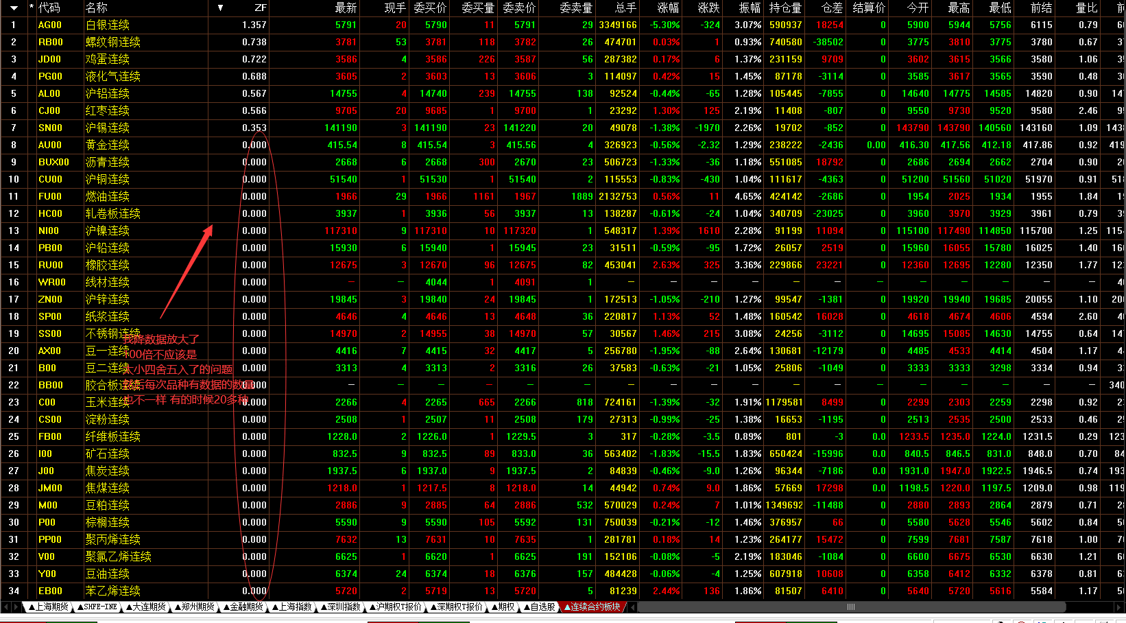
Task: Select the 大连期货 tab
Action: (x=146, y=607)
